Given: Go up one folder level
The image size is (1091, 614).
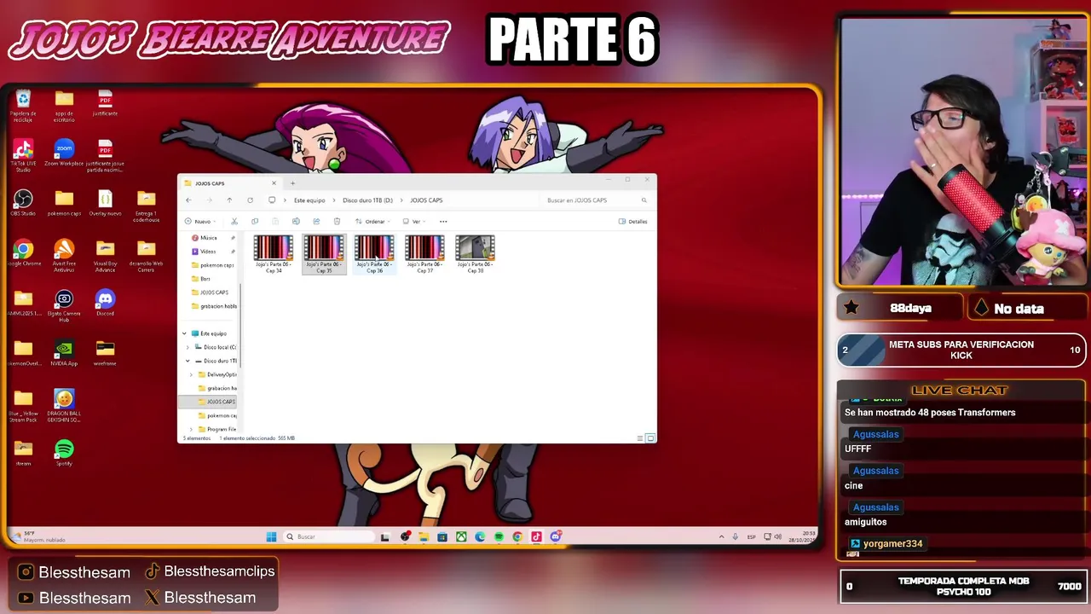Looking at the screenshot, I should (x=229, y=200).
